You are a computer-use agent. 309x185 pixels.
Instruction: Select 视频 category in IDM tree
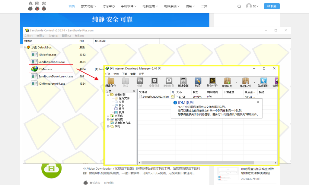click(122, 112)
